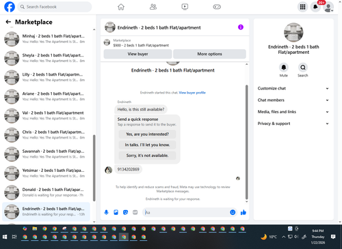
Task: Open File Explorer from the taskbar
Action: 35,229
